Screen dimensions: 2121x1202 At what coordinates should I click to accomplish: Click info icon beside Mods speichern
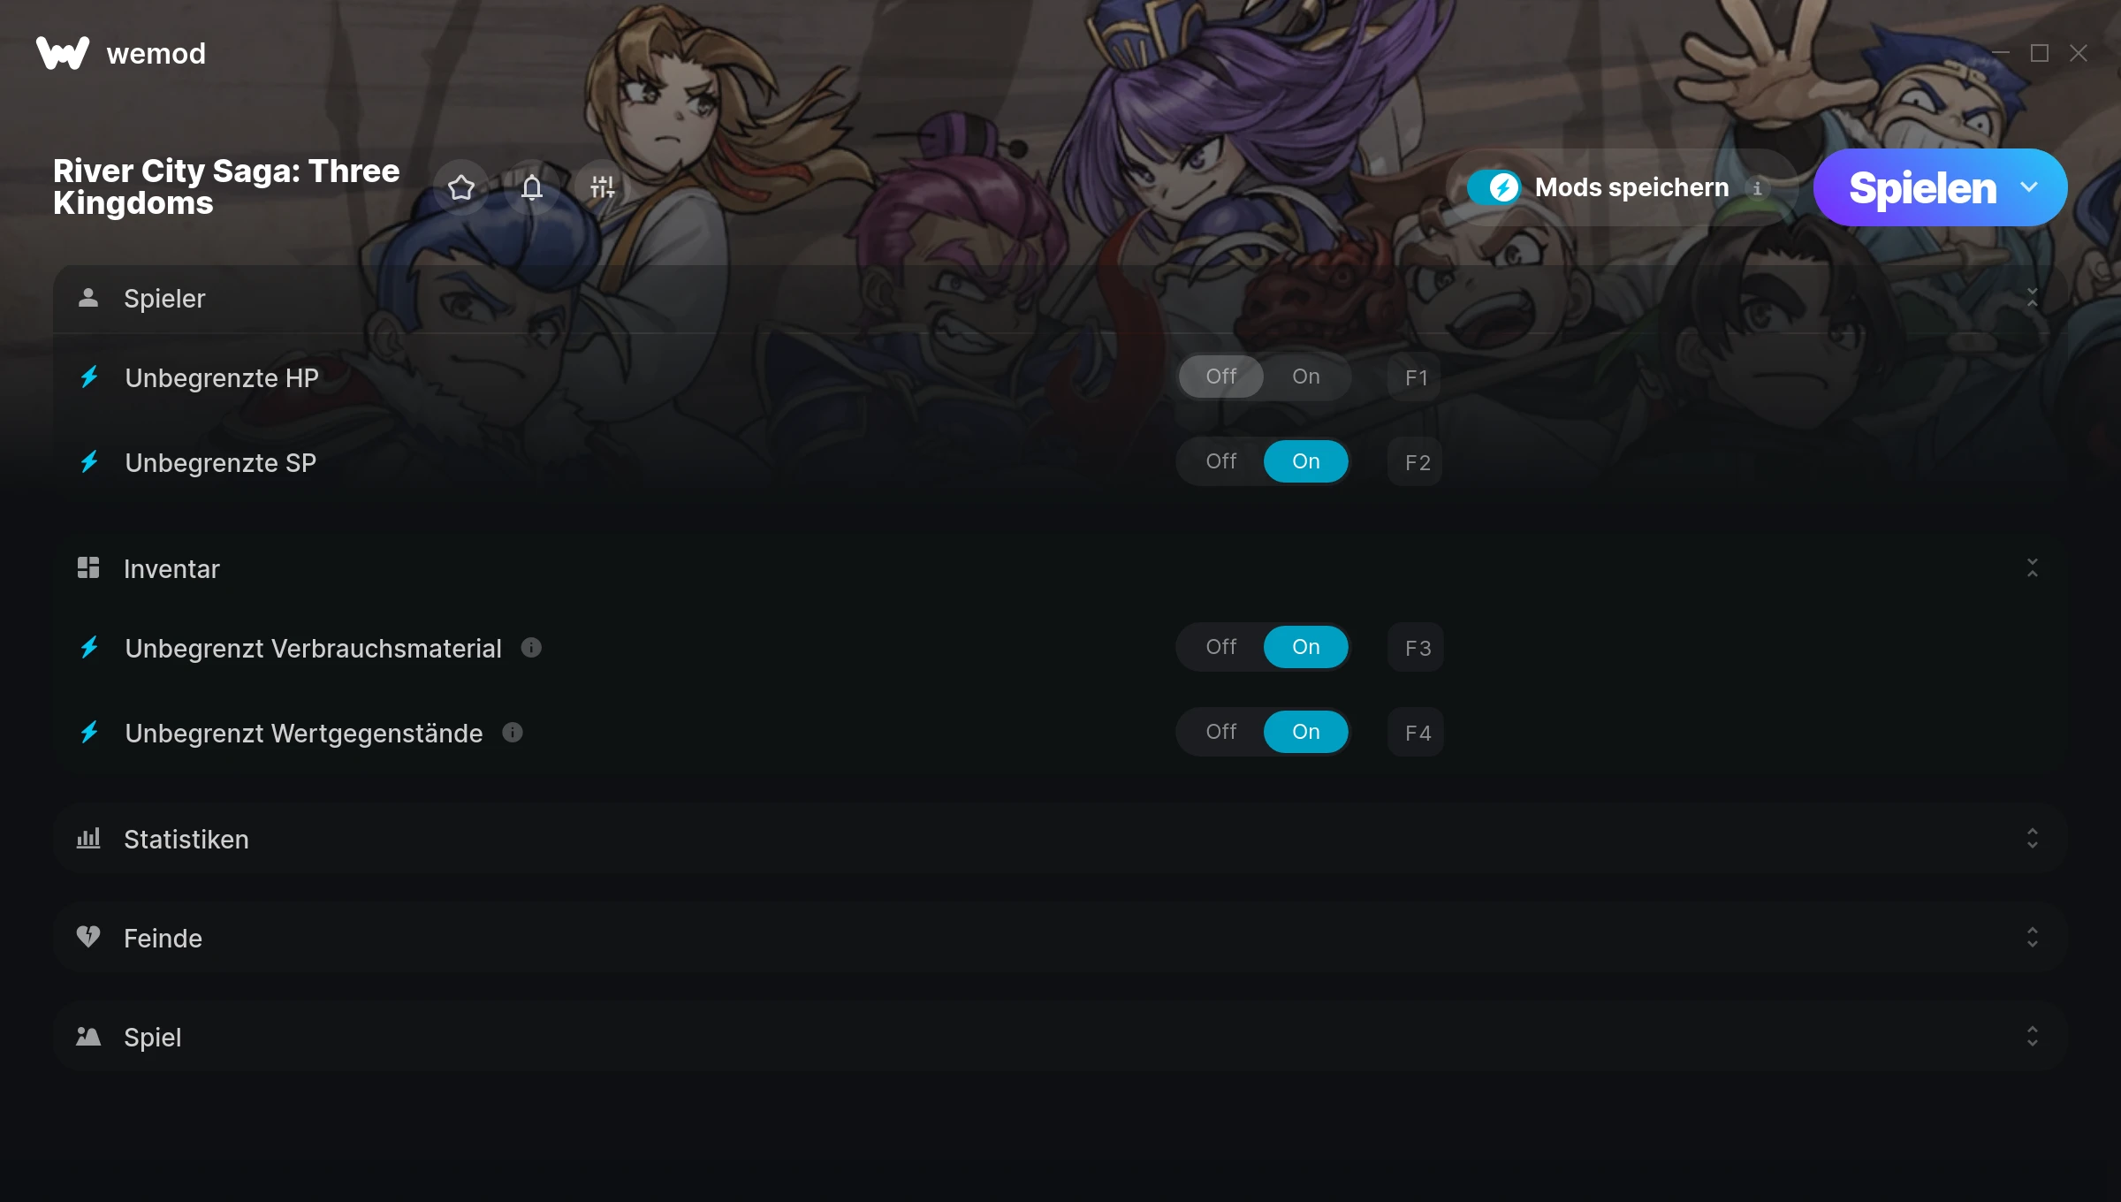[x=1758, y=187]
